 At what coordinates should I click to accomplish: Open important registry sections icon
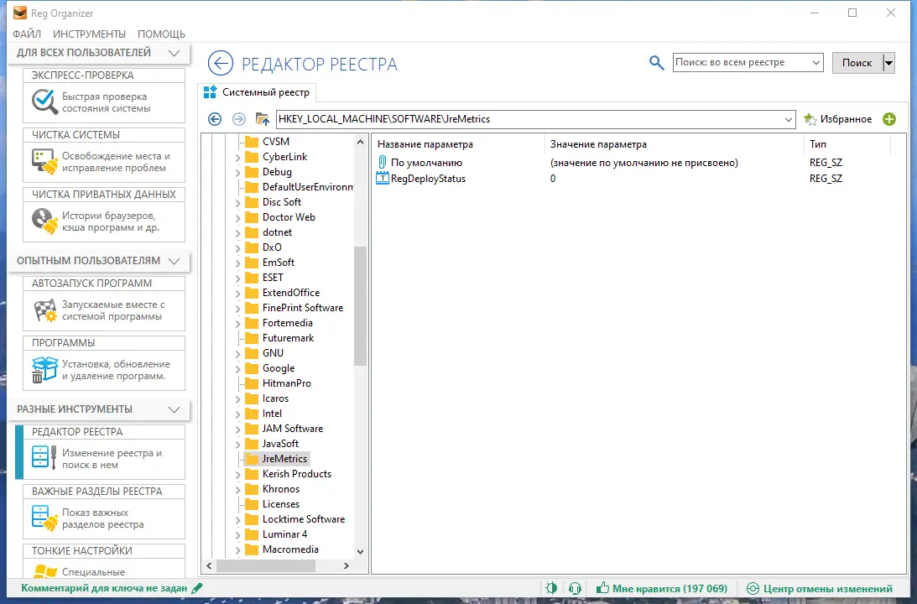click(44, 518)
